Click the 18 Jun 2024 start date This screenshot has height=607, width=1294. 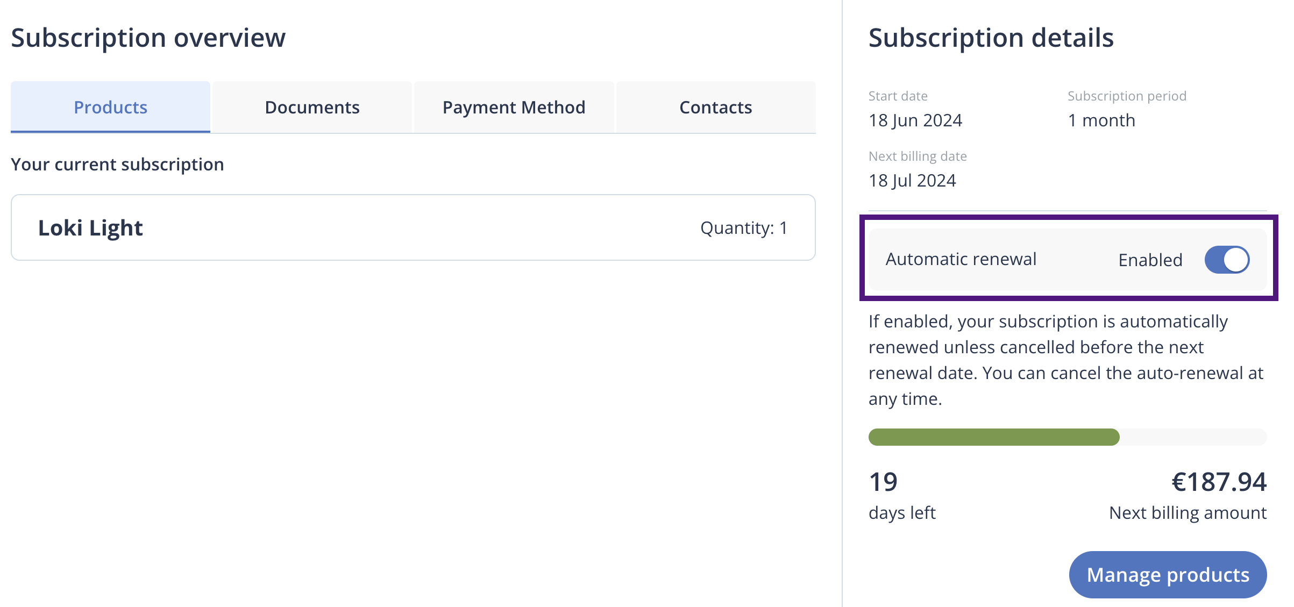[x=915, y=120]
